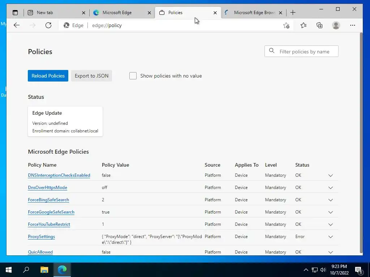Close the Policies tab
This screenshot has height=277, width=370.
coord(215,13)
